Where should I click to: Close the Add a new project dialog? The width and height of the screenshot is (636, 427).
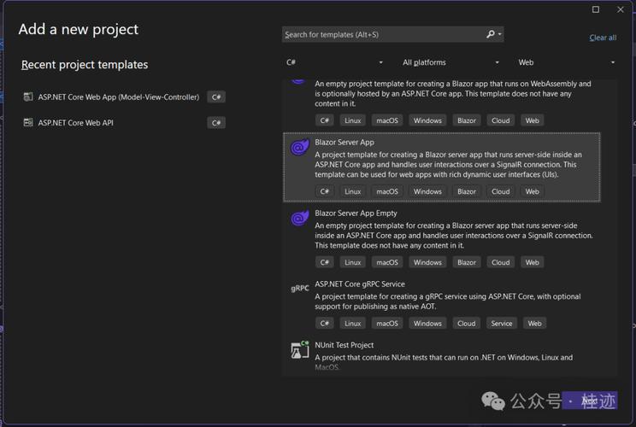621,9
